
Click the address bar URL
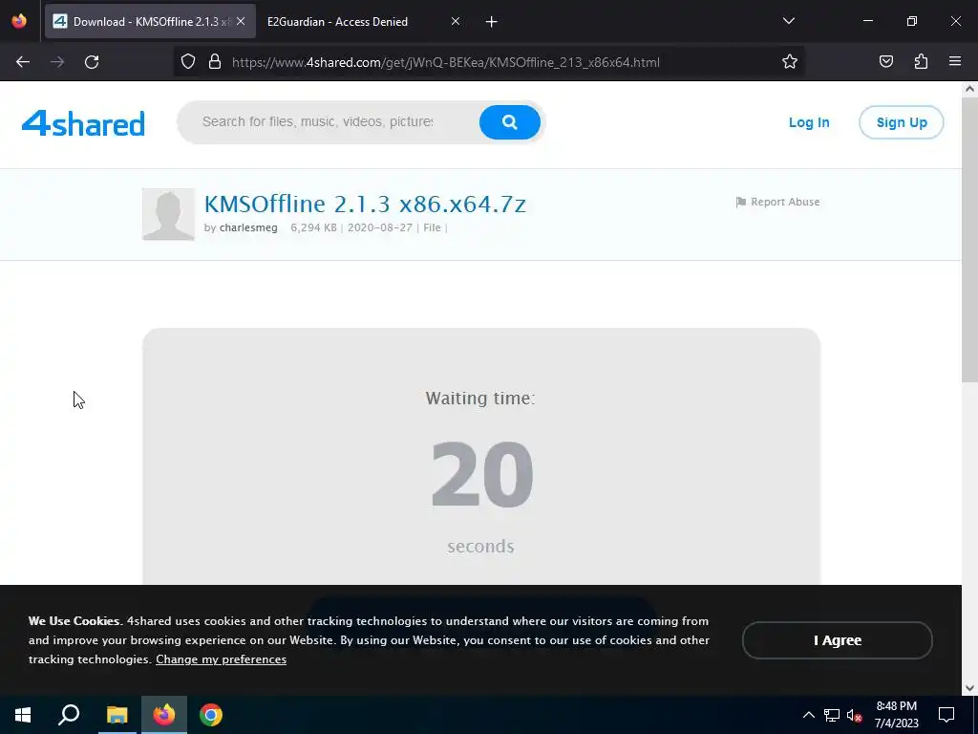point(445,62)
